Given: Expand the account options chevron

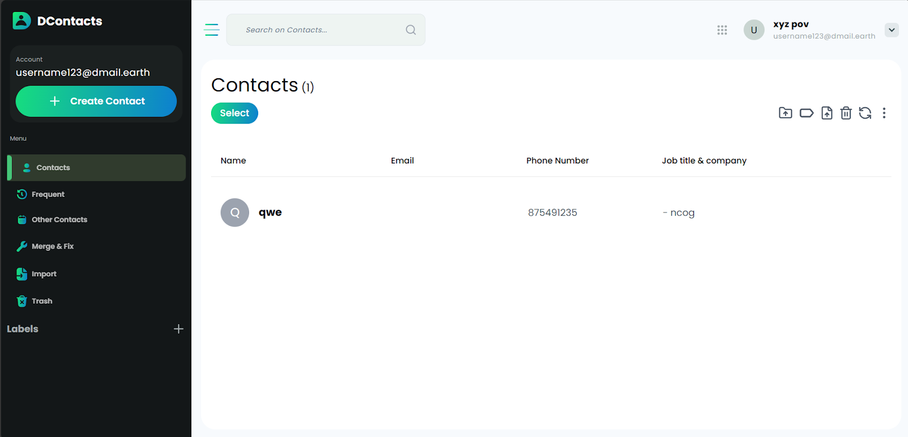Looking at the screenshot, I should pos(891,30).
